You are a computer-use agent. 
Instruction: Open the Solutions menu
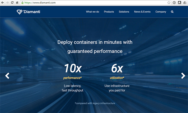124,12
